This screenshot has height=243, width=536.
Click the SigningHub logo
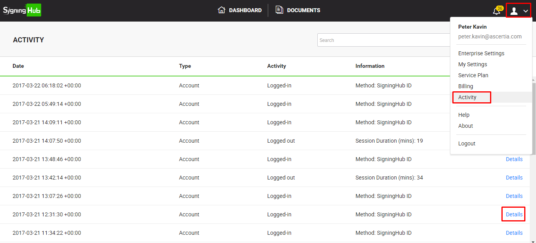(x=22, y=10)
